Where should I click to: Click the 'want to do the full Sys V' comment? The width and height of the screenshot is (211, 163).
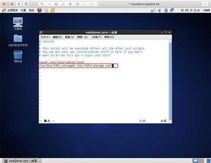coord(75,55)
